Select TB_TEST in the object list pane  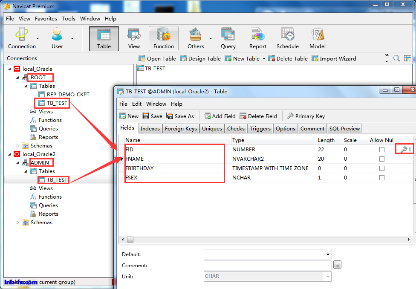pos(151,69)
